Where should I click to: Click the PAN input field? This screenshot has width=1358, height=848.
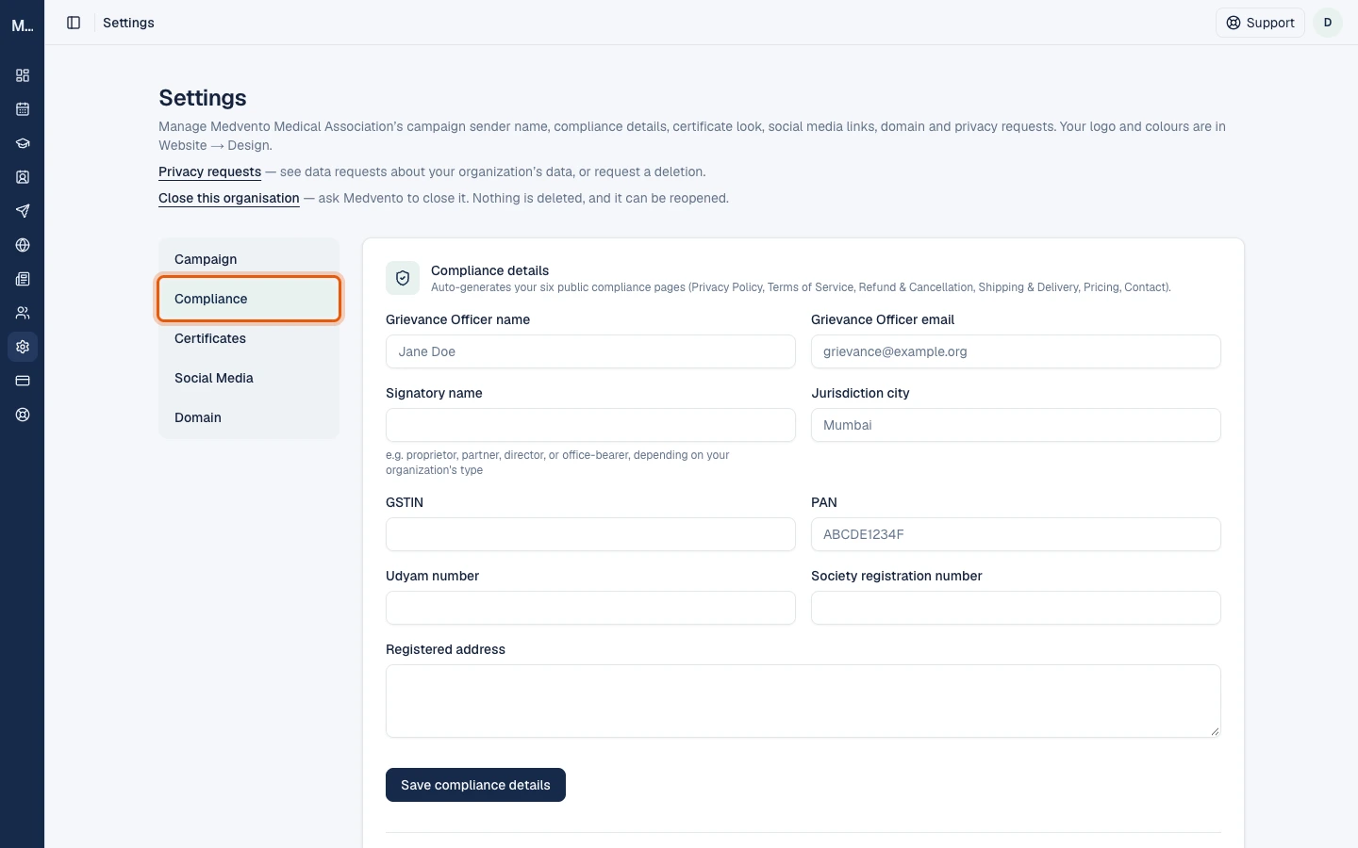[1016, 534]
